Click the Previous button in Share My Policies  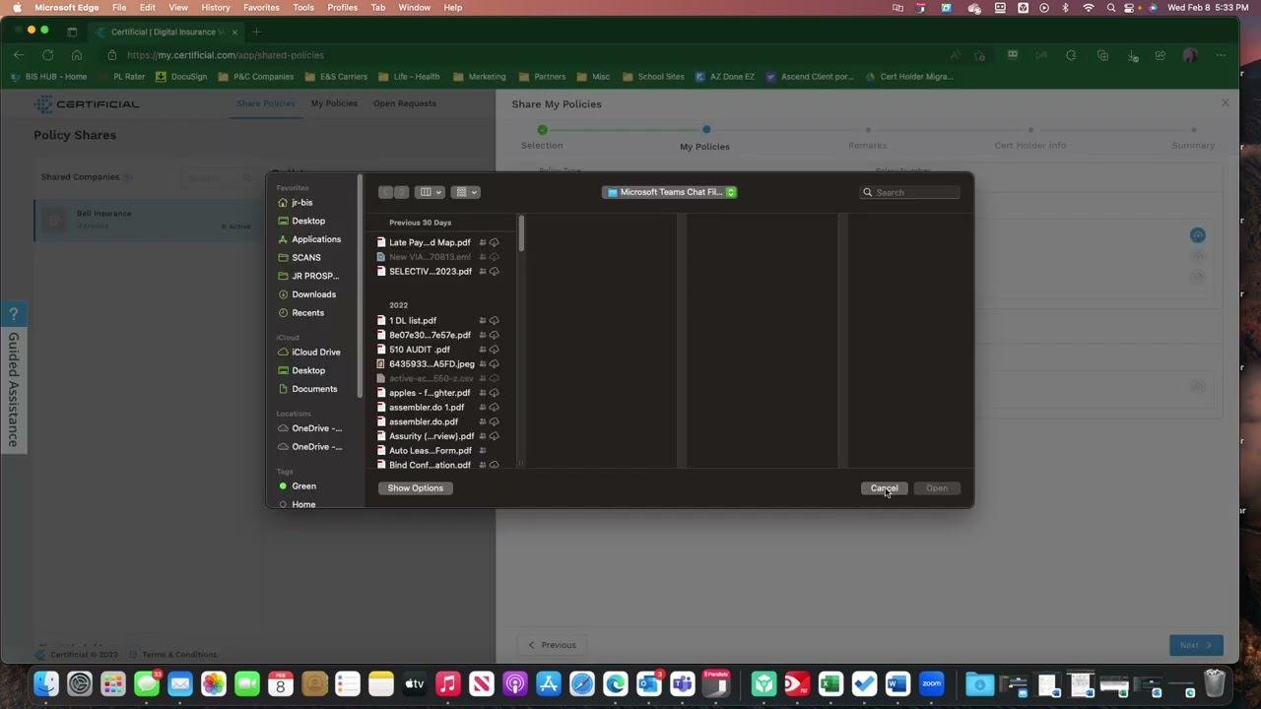point(551,645)
